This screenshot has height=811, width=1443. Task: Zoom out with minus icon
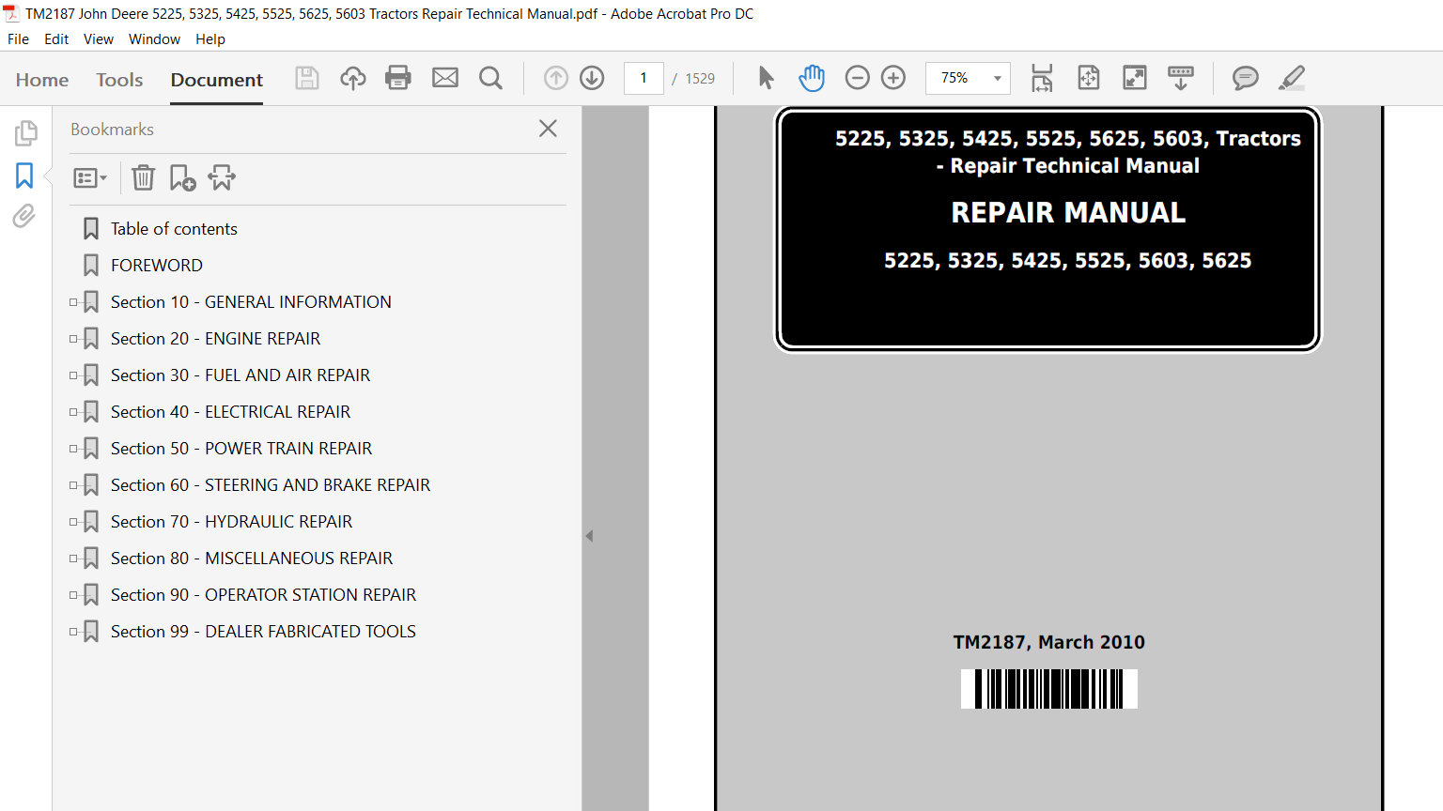[858, 78]
